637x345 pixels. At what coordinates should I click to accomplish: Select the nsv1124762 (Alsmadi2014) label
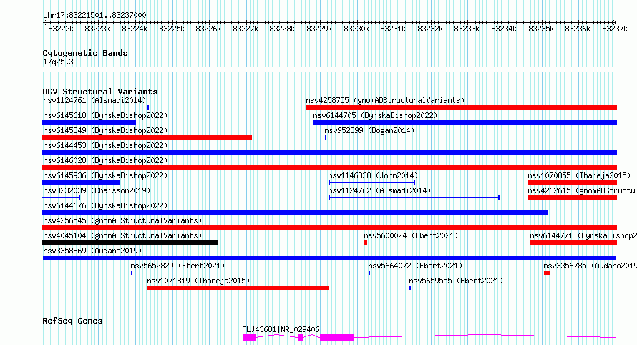[x=379, y=190]
